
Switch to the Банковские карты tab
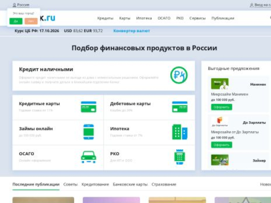point(131,185)
